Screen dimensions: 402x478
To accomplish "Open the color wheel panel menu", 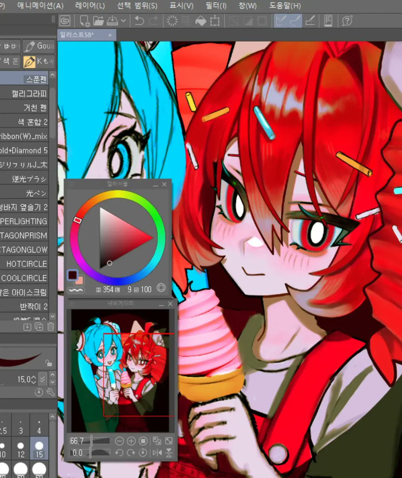I will click(72, 184).
